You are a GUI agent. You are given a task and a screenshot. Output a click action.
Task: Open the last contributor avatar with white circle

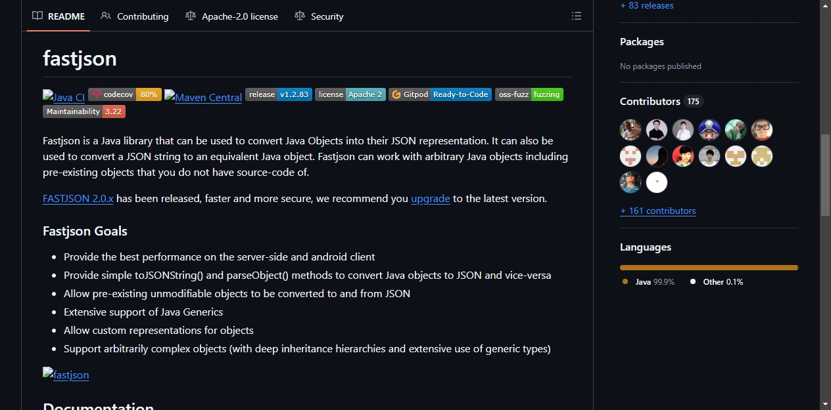tap(657, 182)
